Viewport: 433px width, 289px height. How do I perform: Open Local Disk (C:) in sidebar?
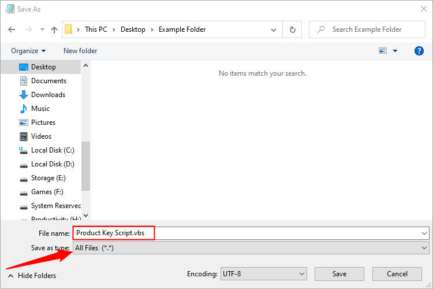[53, 150]
